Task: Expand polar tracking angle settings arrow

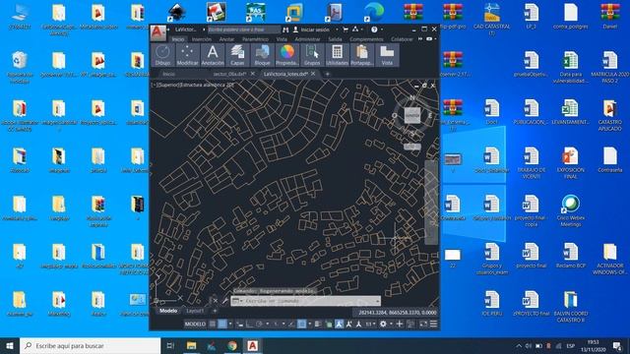Action: coord(268,324)
